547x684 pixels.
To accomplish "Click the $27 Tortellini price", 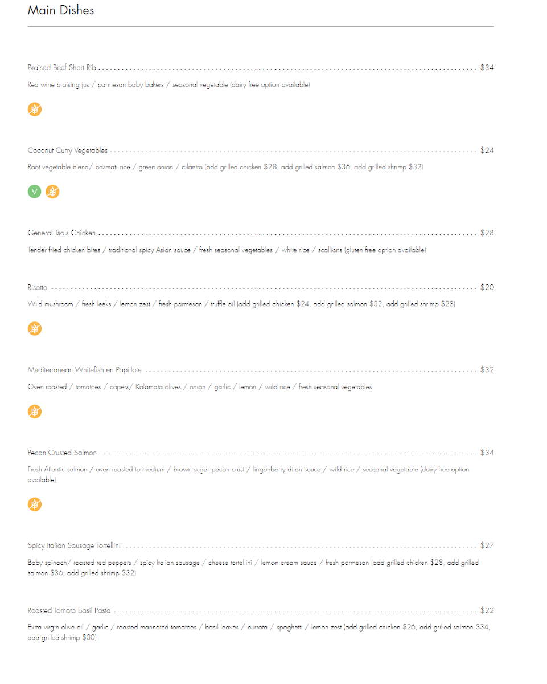I will point(487,545).
